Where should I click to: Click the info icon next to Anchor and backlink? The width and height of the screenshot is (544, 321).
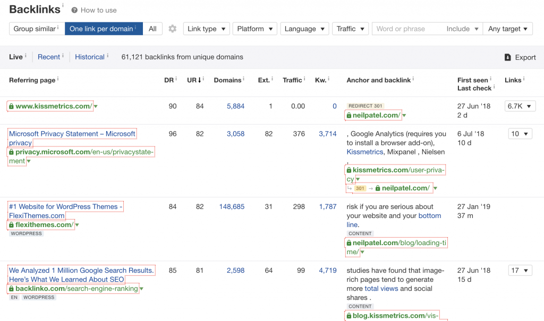[x=414, y=79]
